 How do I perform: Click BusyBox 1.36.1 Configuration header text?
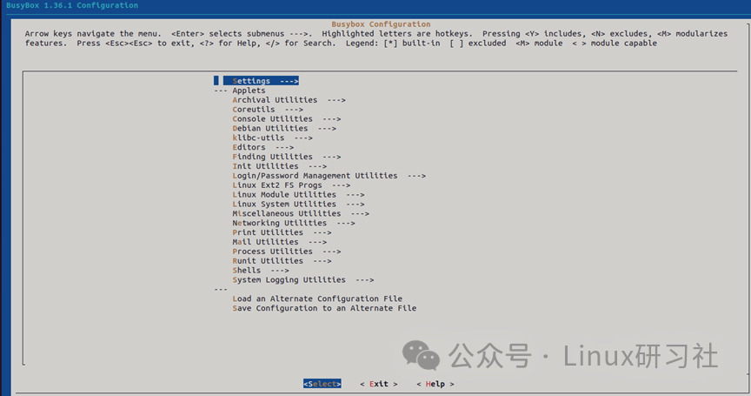coord(72,5)
